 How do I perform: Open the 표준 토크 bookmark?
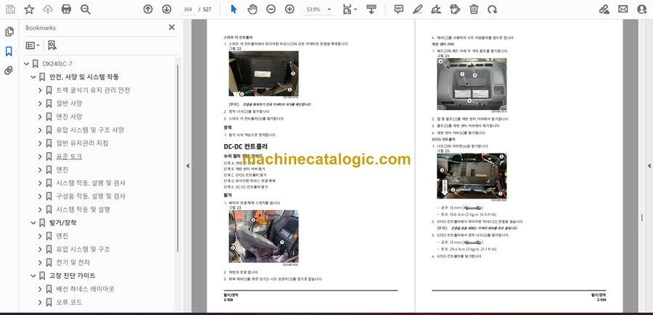[69, 156]
